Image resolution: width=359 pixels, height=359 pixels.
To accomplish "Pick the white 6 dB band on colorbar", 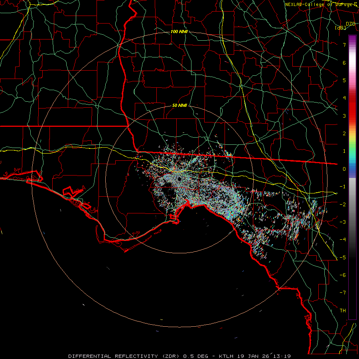I will [352, 63].
